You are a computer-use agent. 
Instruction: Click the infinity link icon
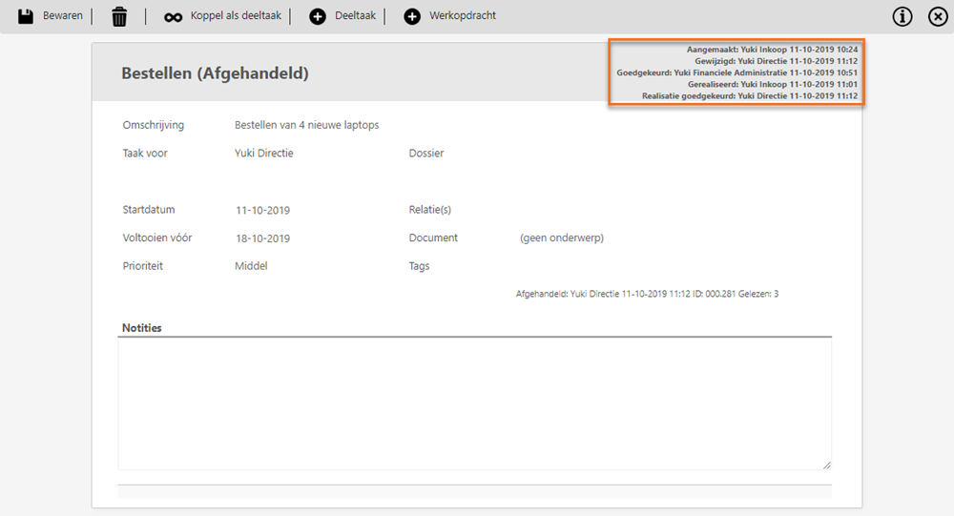click(x=173, y=17)
